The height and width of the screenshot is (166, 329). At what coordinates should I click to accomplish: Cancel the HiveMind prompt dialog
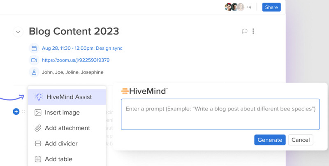[301, 140]
